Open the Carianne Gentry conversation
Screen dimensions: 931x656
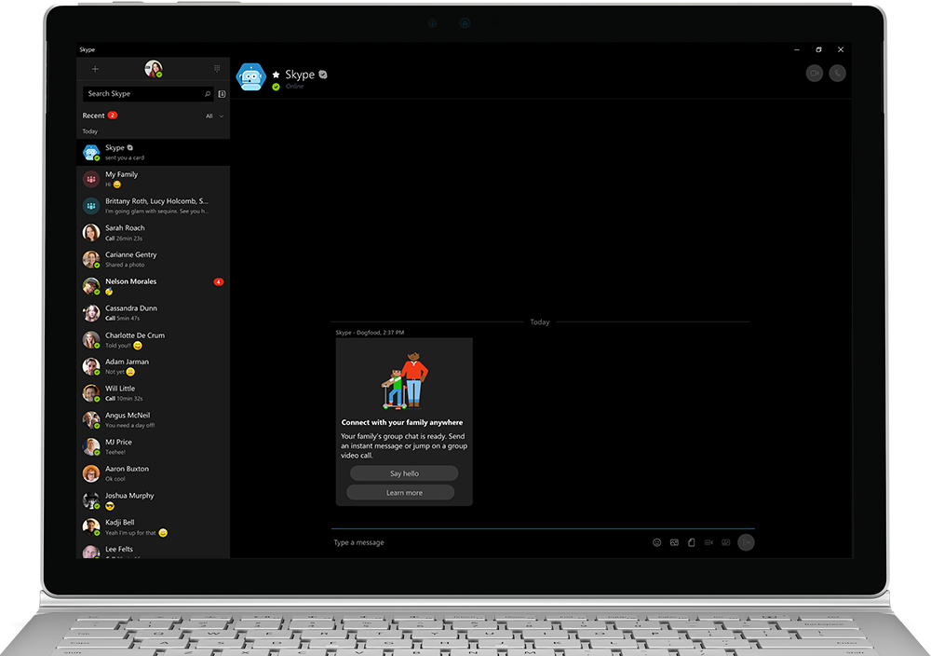point(154,259)
